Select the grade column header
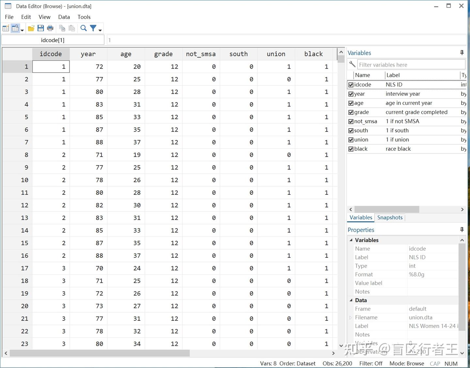470x368 pixels. point(164,54)
